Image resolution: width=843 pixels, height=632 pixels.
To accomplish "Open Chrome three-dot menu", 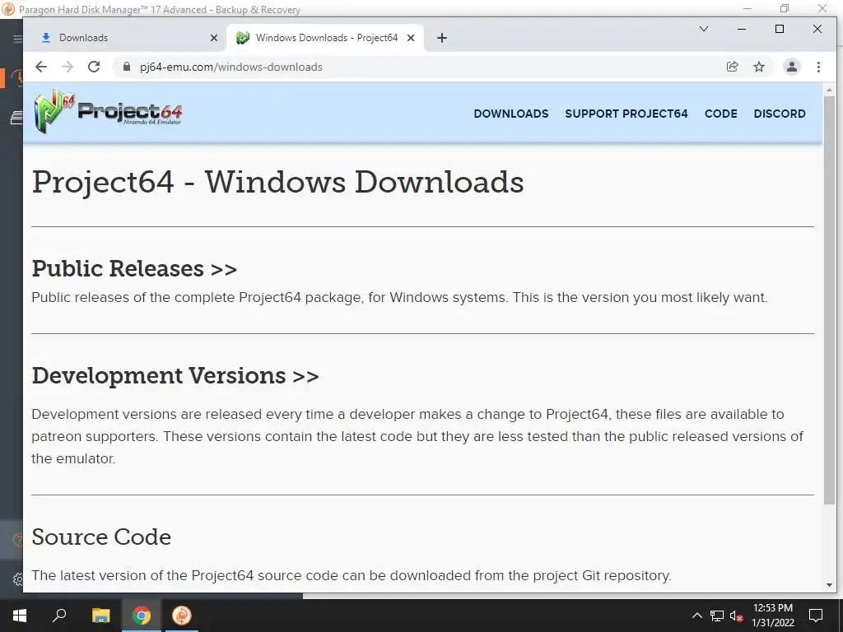I will pos(818,67).
